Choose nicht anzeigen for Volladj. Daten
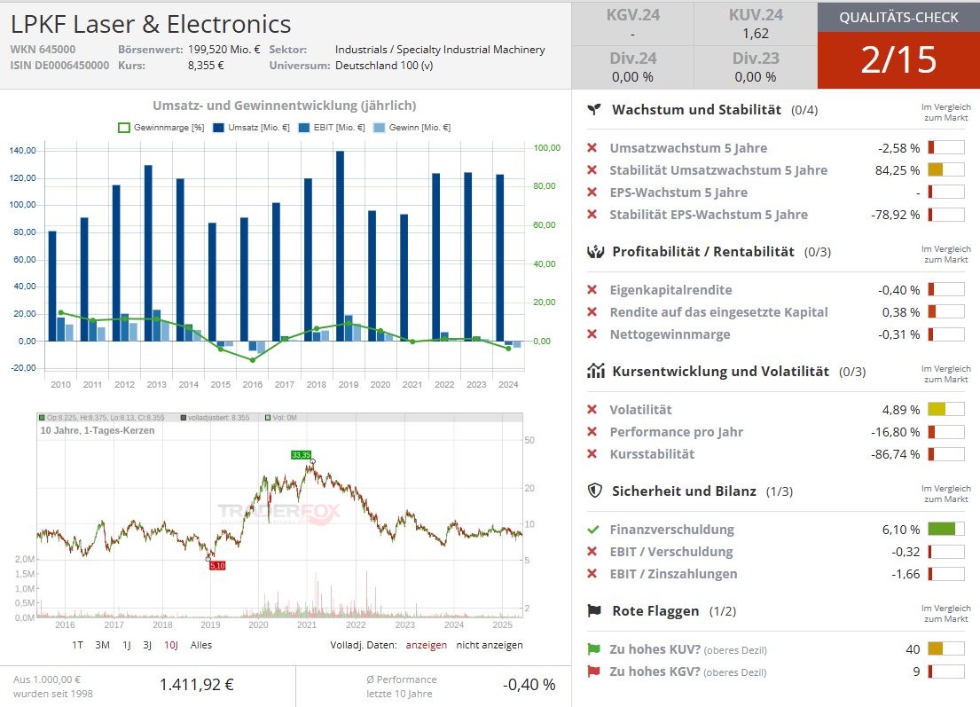The image size is (980, 707). [490, 645]
